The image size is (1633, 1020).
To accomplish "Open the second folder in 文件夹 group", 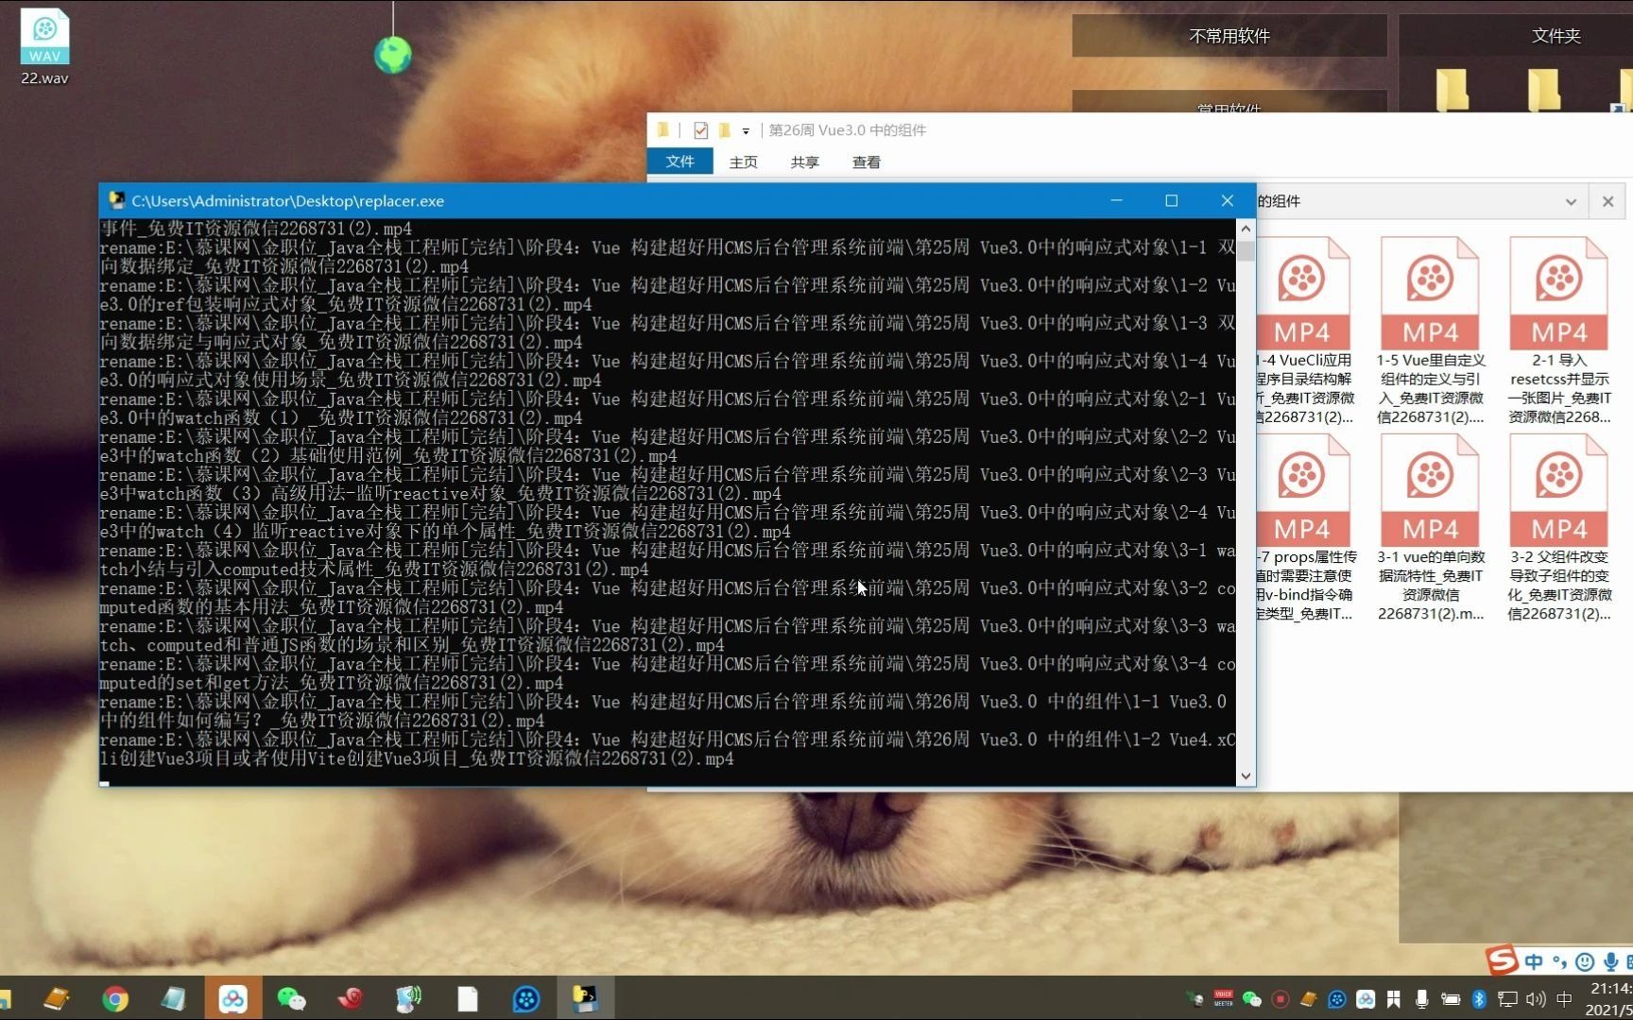I will (x=1543, y=90).
